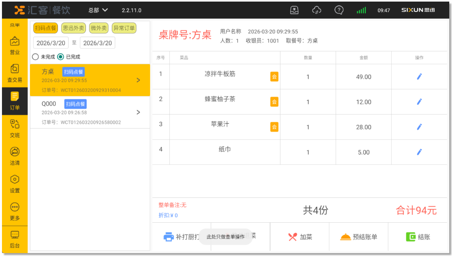Open 设置 settings in sidebar

coord(15,184)
